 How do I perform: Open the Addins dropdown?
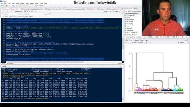pos(42,6)
